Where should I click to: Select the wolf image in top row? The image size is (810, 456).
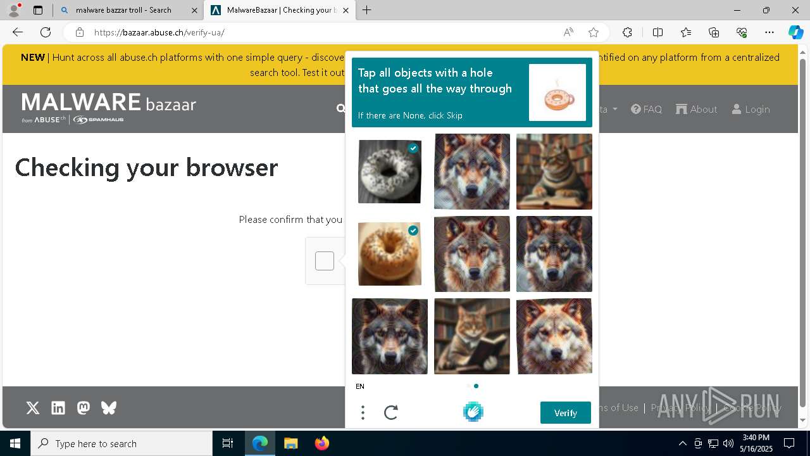[x=472, y=172]
